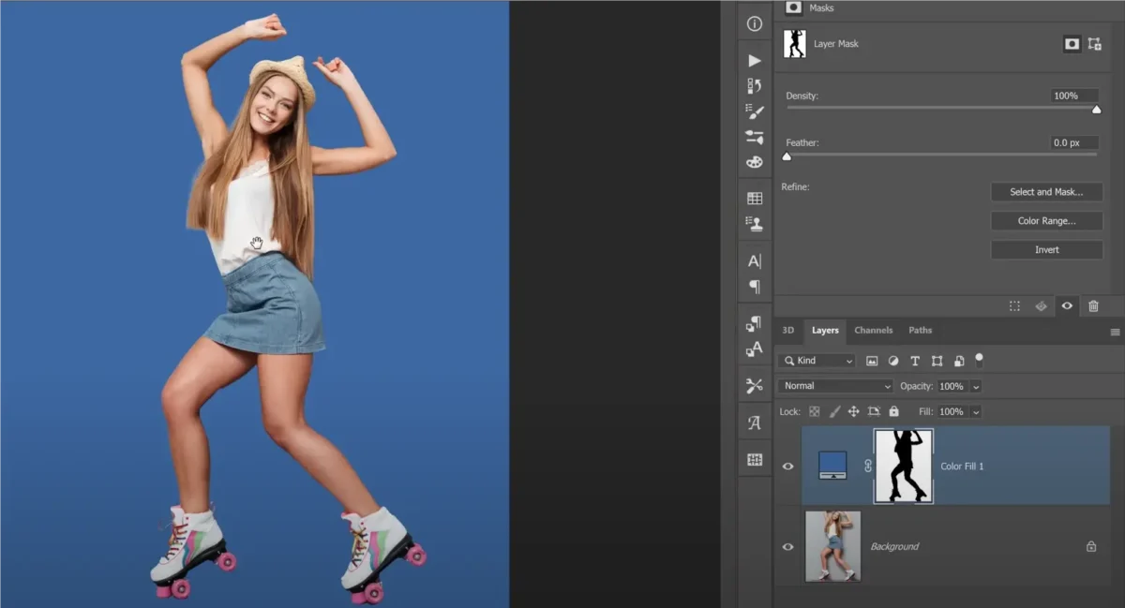Viewport: 1125px width, 608px height.
Task: Add a vector mask
Action: pos(1094,44)
